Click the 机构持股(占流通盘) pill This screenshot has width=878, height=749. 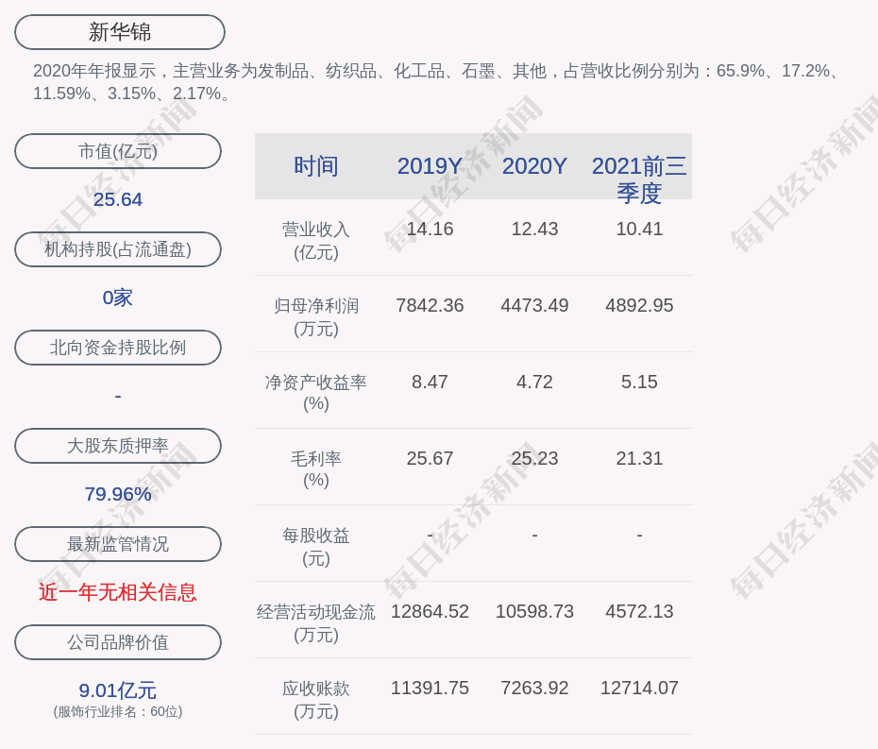(118, 249)
